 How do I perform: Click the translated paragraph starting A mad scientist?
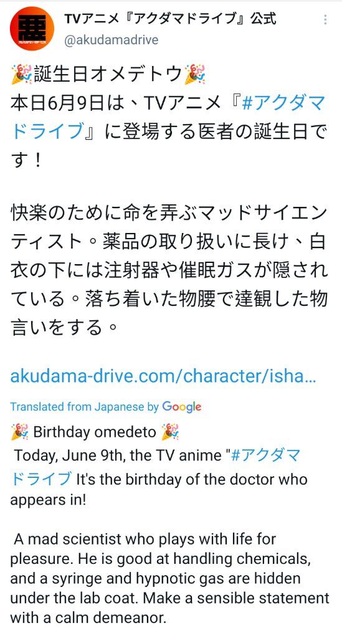click(x=170, y=579)
